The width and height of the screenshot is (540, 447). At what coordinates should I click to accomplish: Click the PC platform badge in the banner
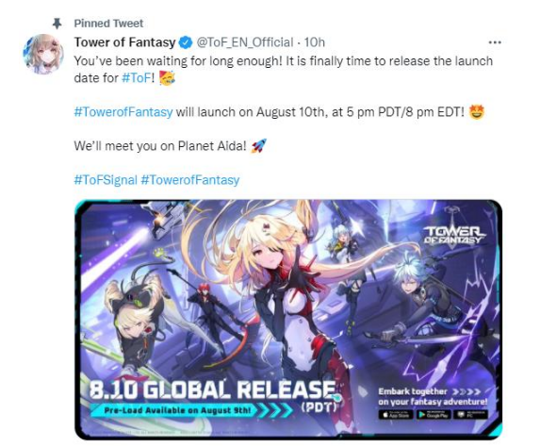tap(470, 415)
